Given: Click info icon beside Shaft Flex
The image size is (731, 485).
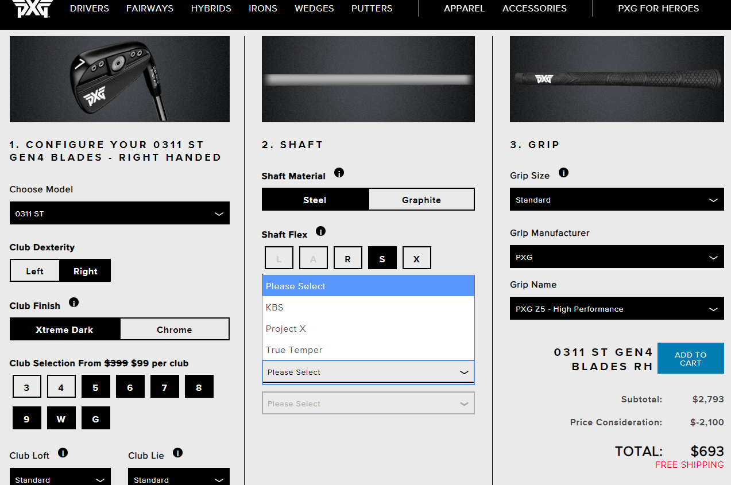Looking at the screenshot, I should click(x=321, y=231).
